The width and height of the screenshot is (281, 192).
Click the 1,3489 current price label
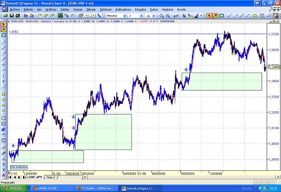pos(275,67)
